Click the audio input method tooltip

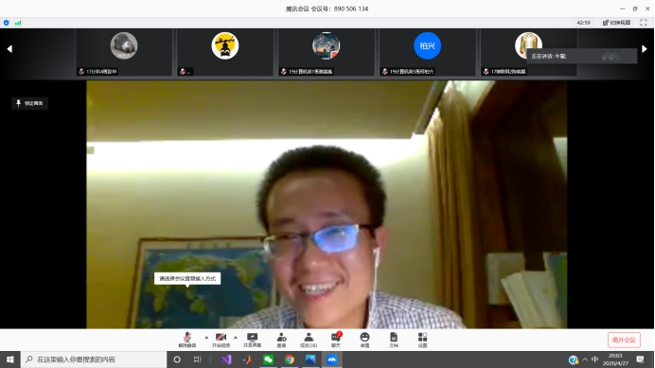187,279
